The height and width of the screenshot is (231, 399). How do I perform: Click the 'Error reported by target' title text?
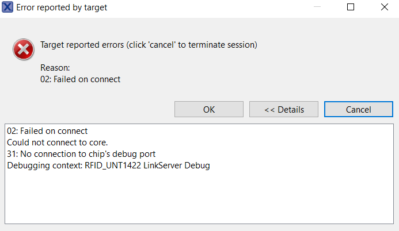pos(62,8)
